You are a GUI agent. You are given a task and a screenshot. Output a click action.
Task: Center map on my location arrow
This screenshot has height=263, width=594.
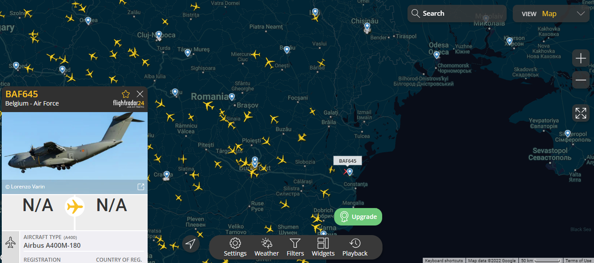[190, 244]
